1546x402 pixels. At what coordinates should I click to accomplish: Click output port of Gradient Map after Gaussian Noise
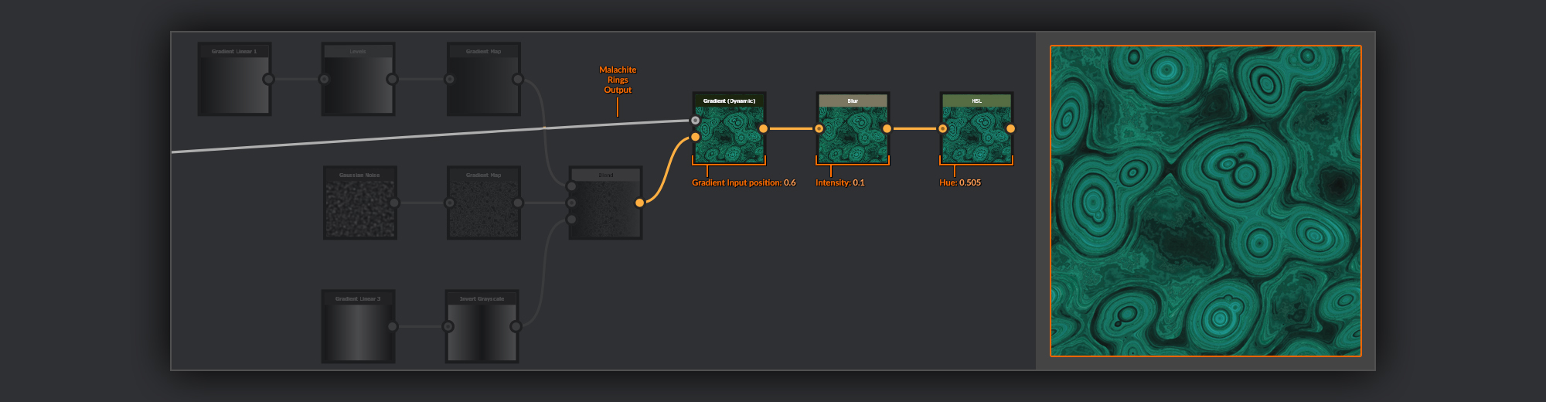point(518,203)
